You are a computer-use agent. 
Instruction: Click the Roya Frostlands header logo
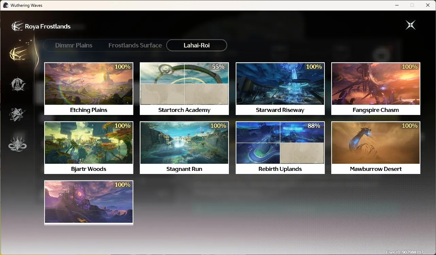pos(17,26)
